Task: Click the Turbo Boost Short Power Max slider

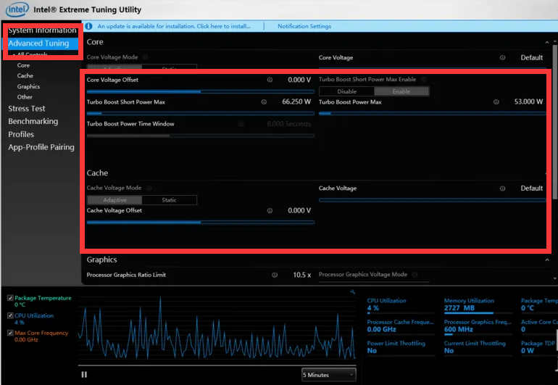Action: pyautogui.click(x=200, y=114)
